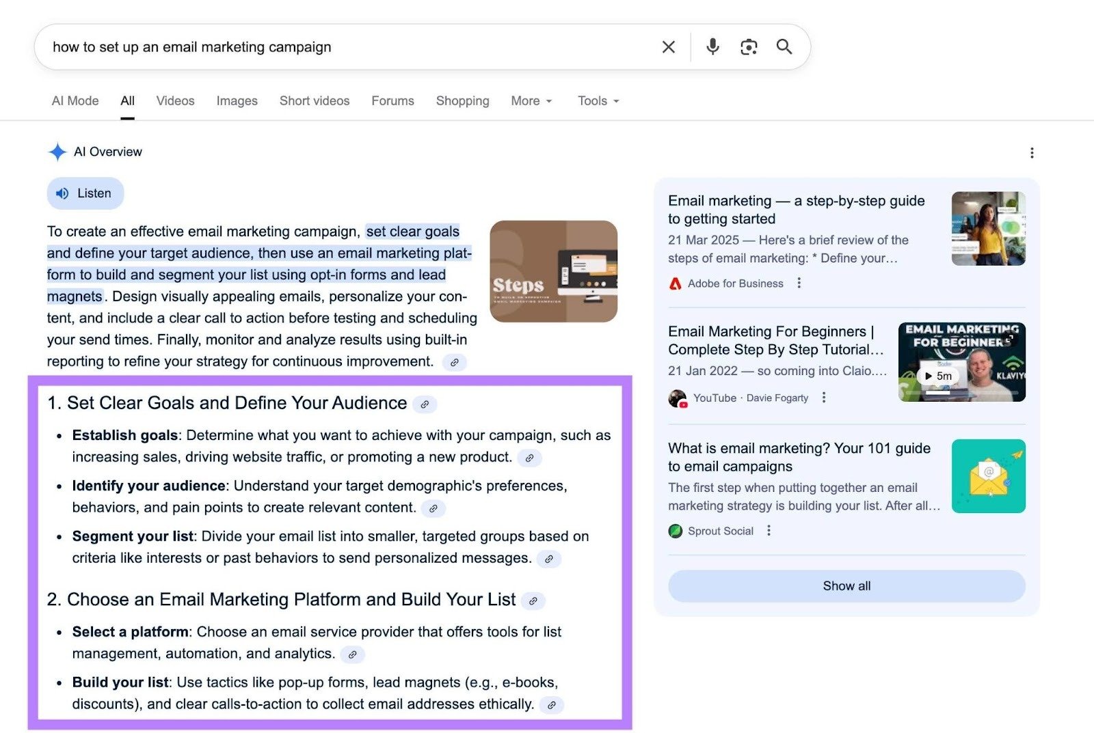The image size is (1094, 733).
Task: Switch to the Videos tab
Action: click(175, 100)
